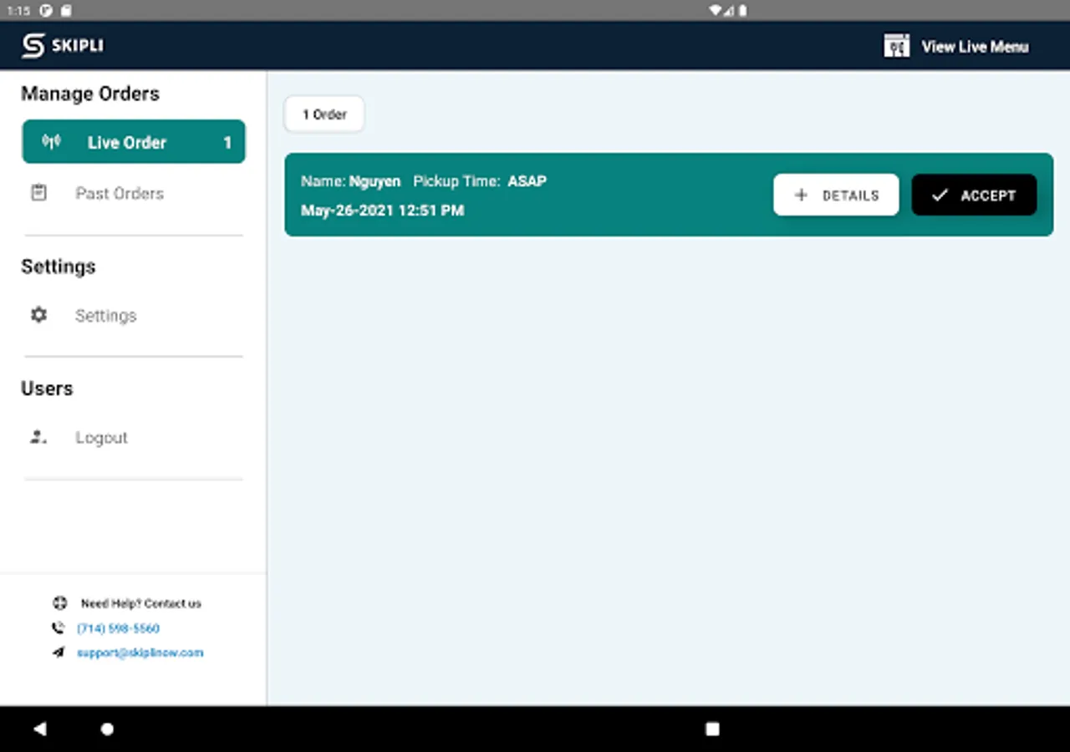The height and width of the screenshot is (752, 1070).
Task: Click the Live Order broadcast icon
Action: tap(52, 142)
